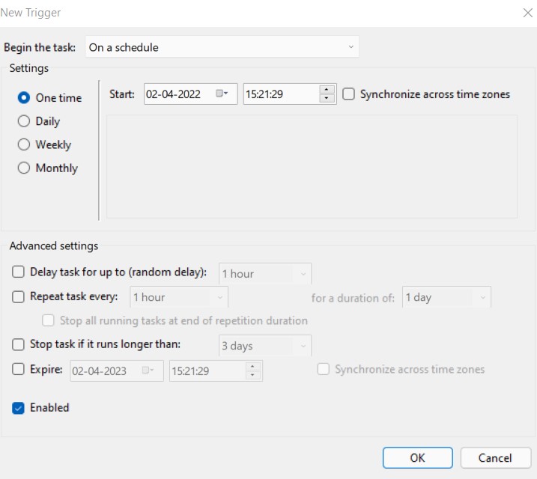537x479 pixels.
Task: Choose the Weekly schedule option
Action: pos(24,145)
